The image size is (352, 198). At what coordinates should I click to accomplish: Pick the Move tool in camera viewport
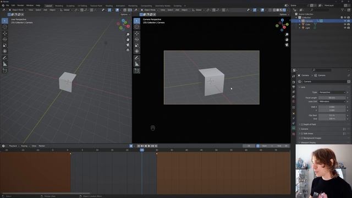(x=137, y=33)
